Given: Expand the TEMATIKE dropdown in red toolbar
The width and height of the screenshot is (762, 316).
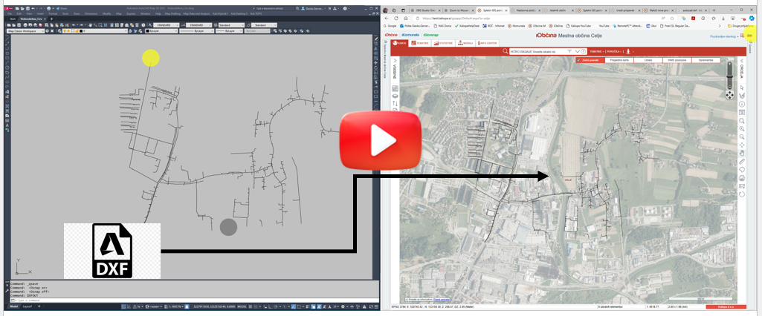Looking at the screenshot, I should coord(595,51).
